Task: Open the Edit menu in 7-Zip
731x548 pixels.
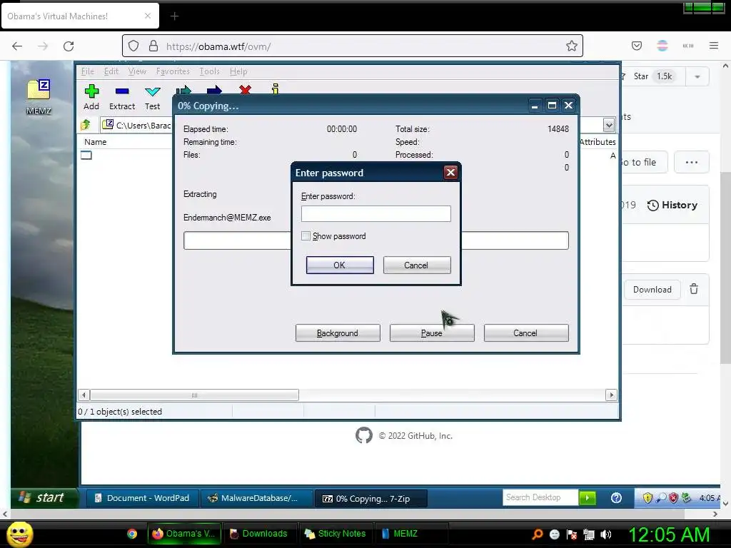Action: click(111, 71)
